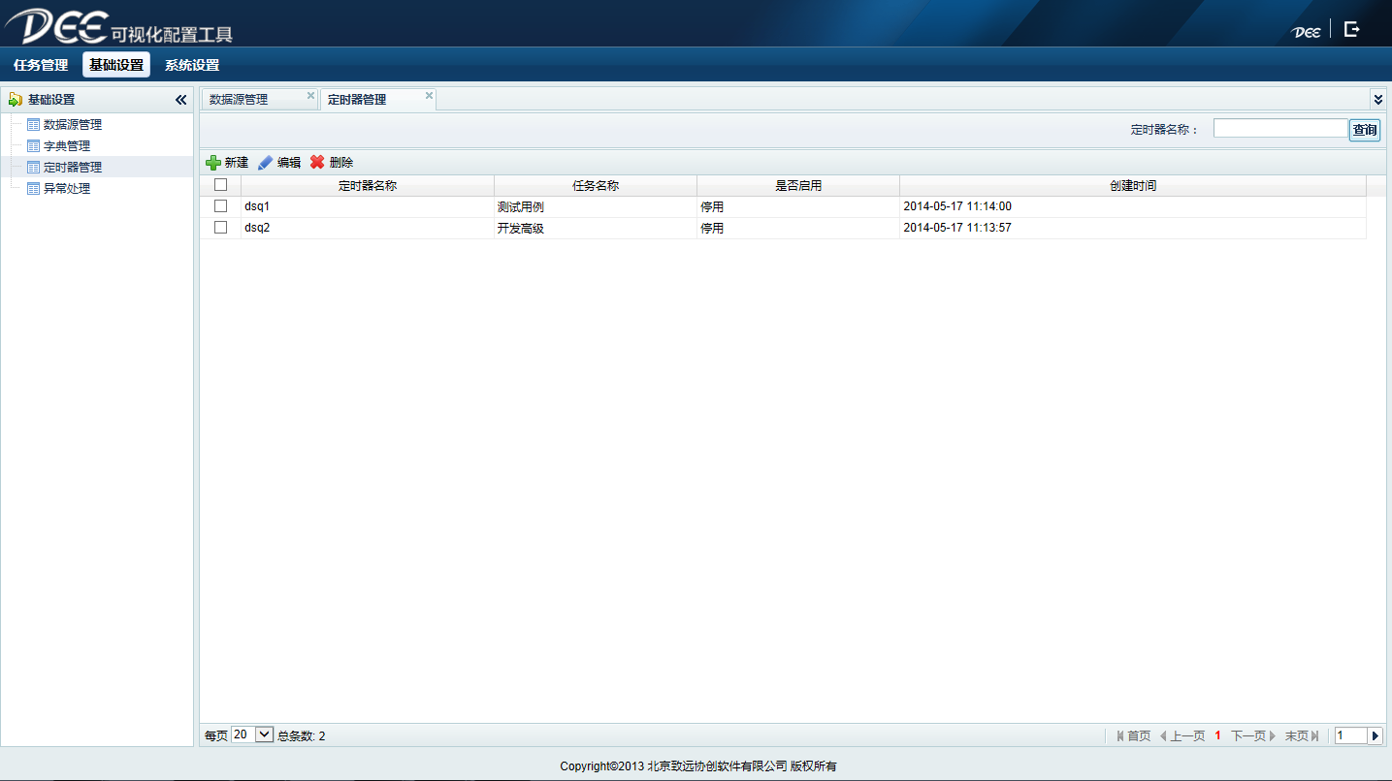Close the 定时器管理 tab
The image size is (1392, 781).
[x=429, y=95]
